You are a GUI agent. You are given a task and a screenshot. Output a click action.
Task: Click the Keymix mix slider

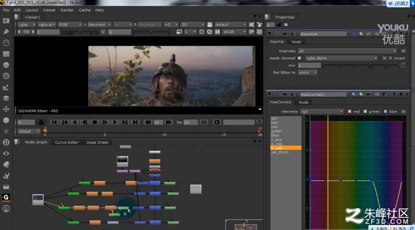[x=361, y=66]
